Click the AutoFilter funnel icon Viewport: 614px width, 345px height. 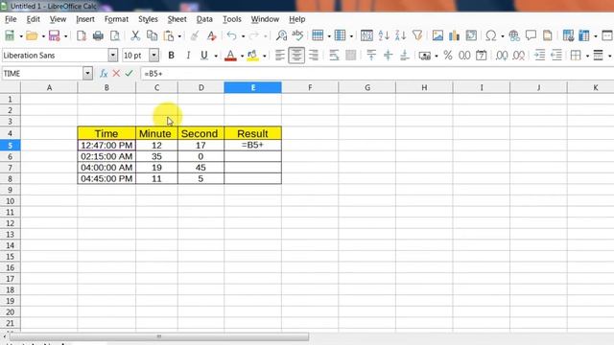click(417, 35)
